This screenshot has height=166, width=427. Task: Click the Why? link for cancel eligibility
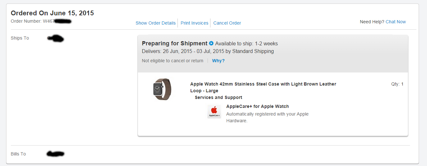[218, 61]
